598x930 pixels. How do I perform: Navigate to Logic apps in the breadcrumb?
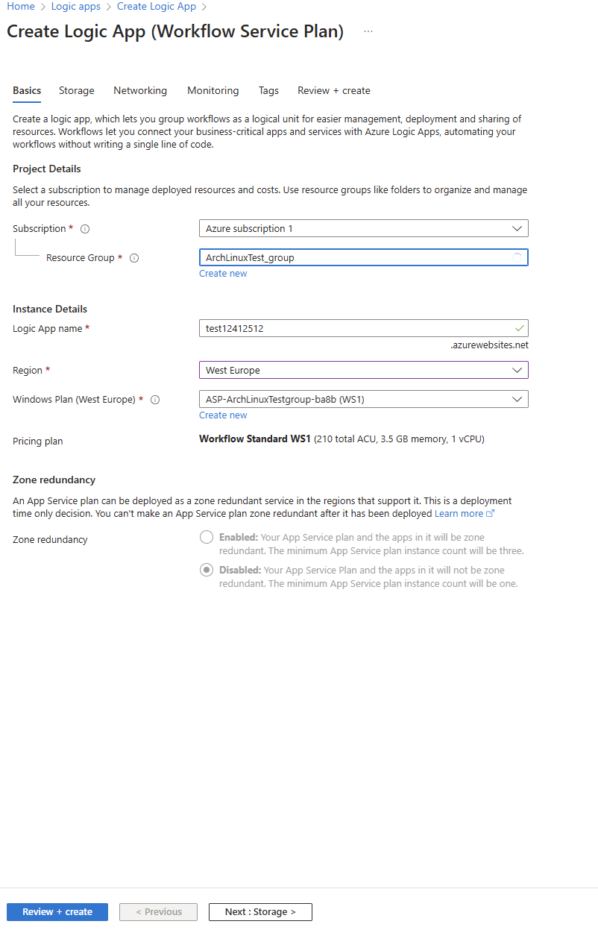[x=75, y=7]
